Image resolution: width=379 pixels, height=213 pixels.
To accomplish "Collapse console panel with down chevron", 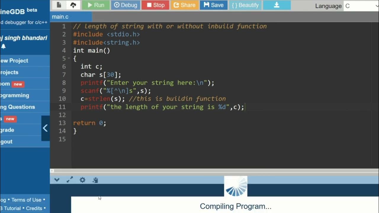I will coord(57,180).
